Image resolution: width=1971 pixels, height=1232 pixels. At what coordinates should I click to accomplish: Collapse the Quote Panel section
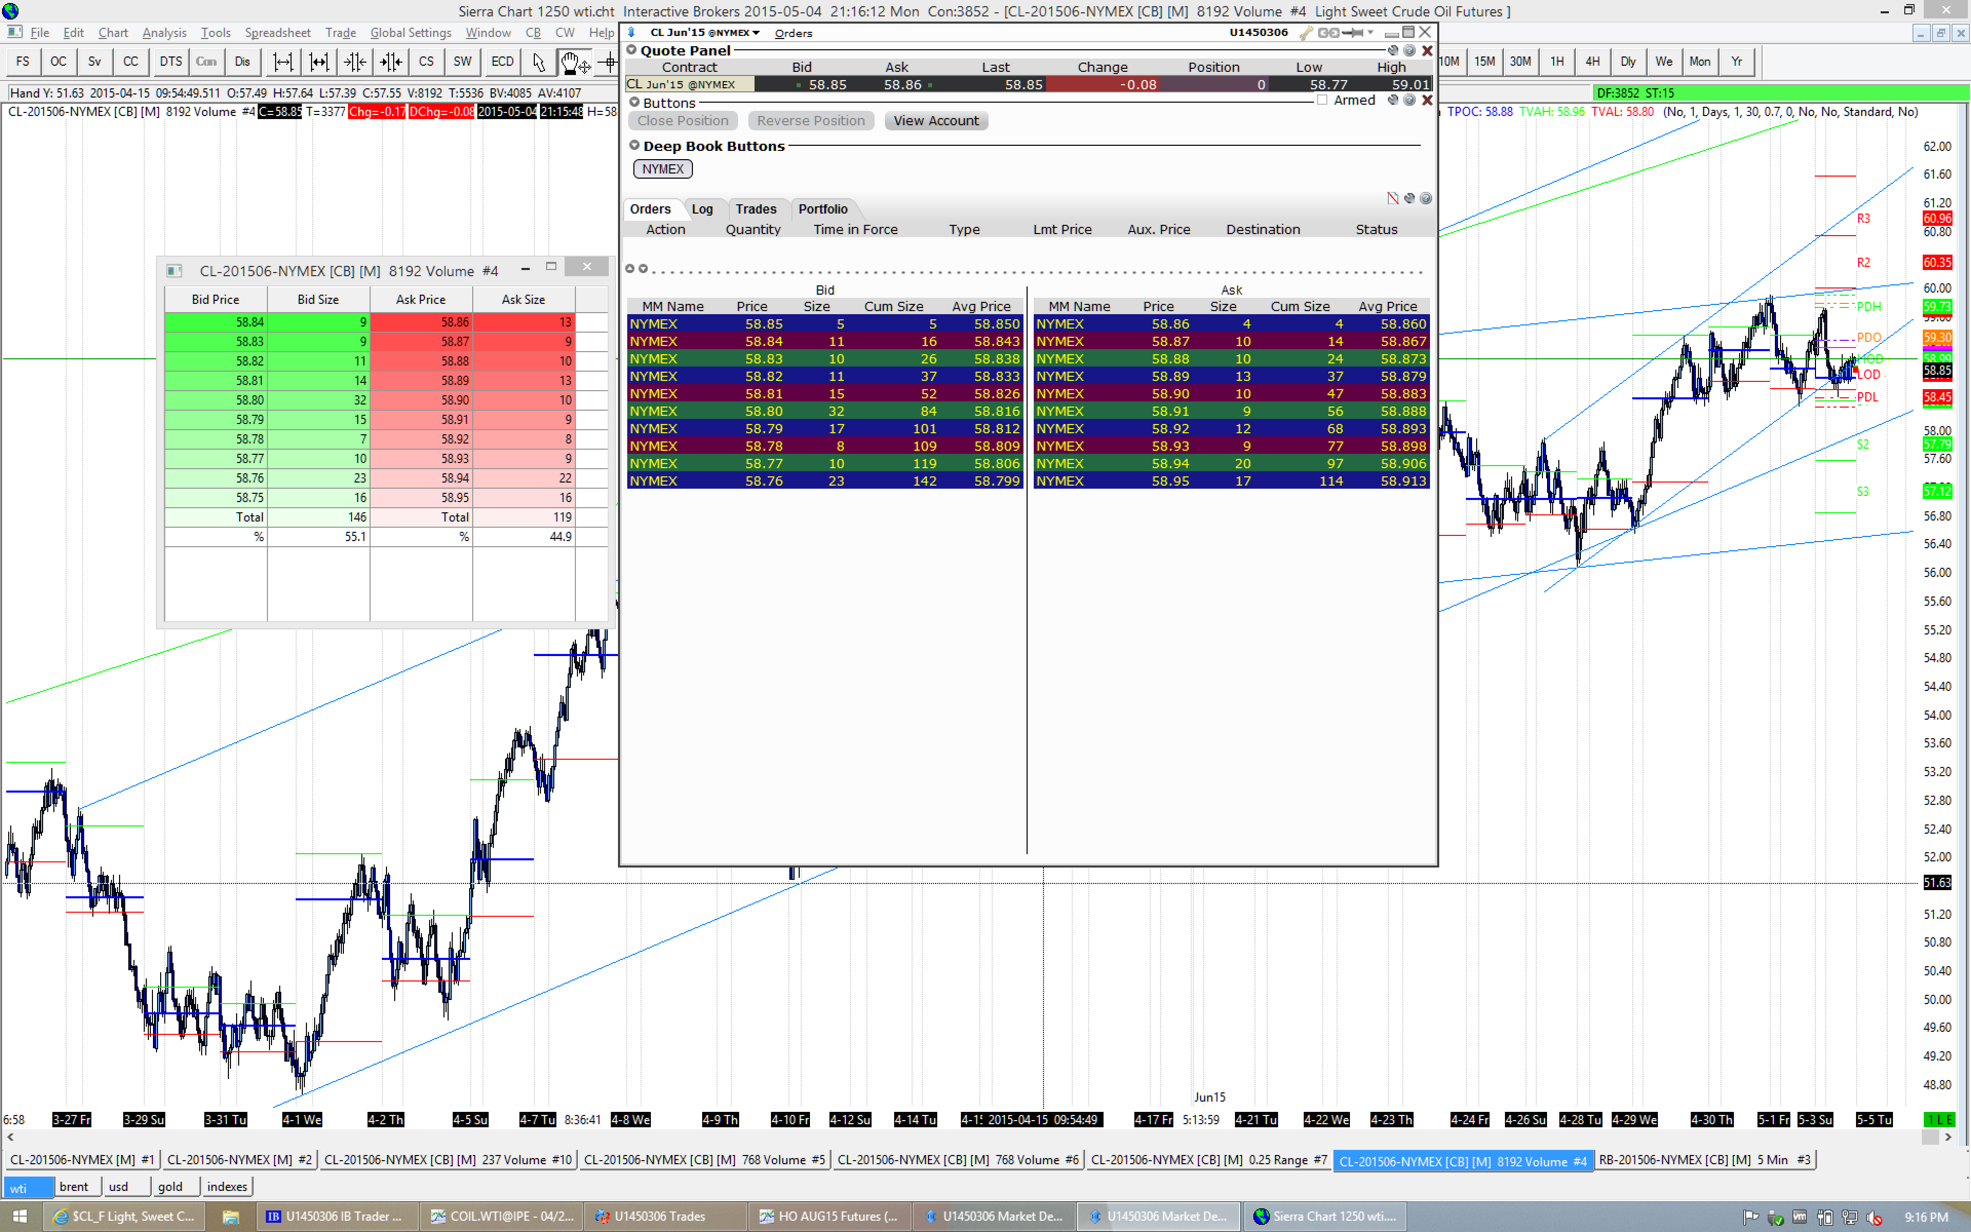point(631,50)
